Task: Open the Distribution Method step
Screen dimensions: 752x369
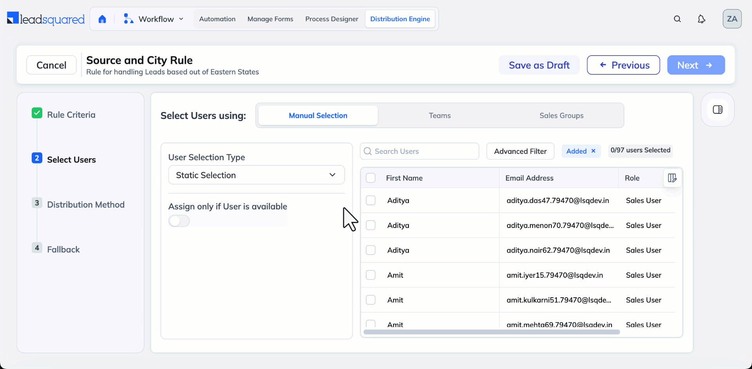Action: tap(86, 204)
